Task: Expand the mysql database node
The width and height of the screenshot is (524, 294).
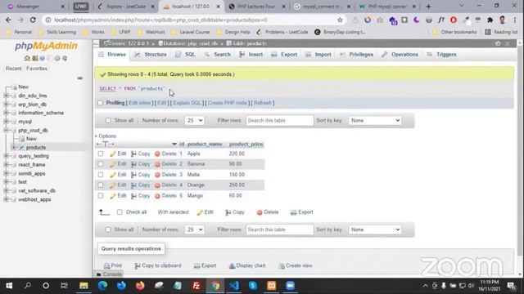Action: coord(6,122)
